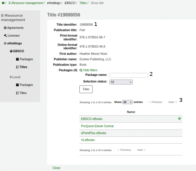This screenshot has width=196, height=171.
Task: Click the eHoldings icon in sidebar
Action: coord(5,43)
